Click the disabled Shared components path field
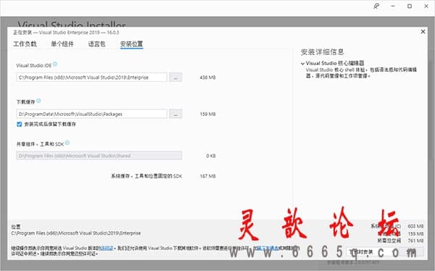This screenshot has width=435, height=271. click(99, 156)
